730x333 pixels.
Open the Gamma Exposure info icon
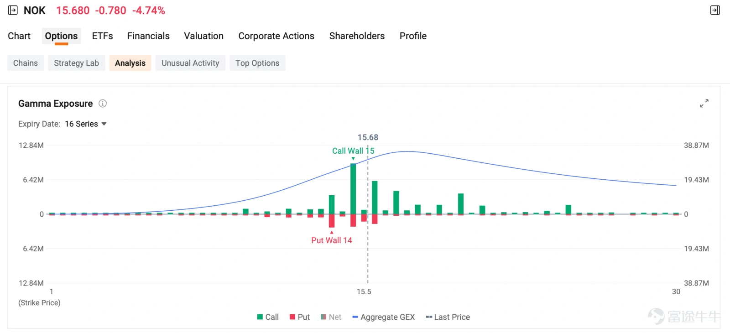tap(103, 104)
